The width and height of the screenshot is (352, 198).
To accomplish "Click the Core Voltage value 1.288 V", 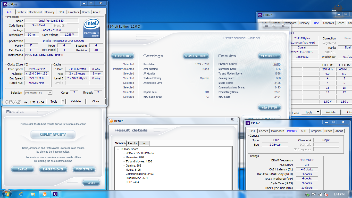I will tap(69, 35).
